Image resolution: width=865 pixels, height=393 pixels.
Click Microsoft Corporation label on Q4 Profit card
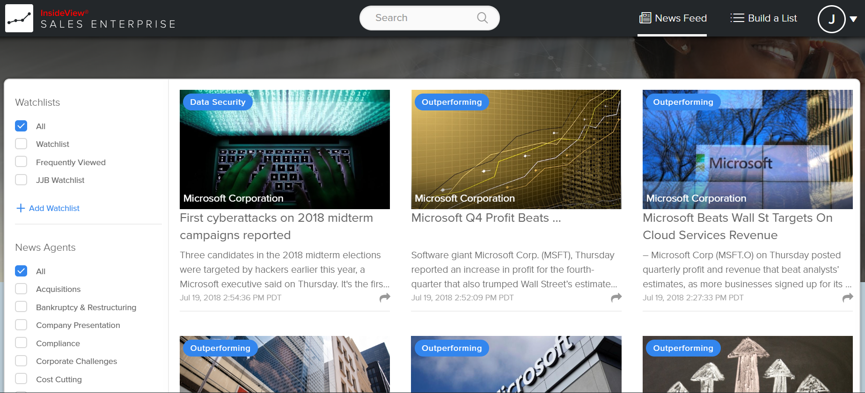465,198
